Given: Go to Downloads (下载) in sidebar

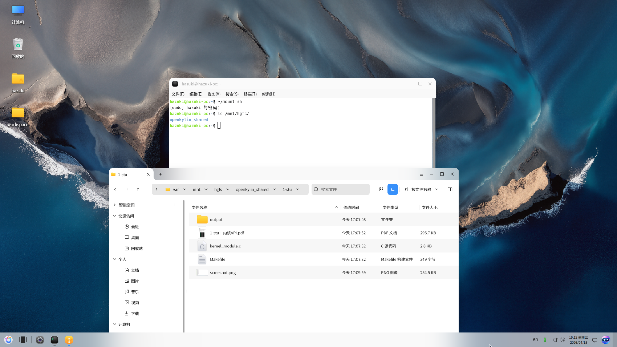Looking at the screenshot, I should point(135,313).
